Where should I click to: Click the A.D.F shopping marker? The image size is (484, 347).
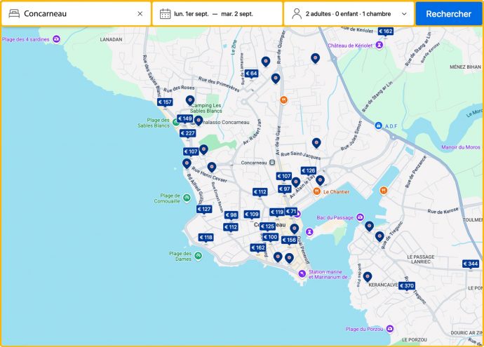(379, 127)
